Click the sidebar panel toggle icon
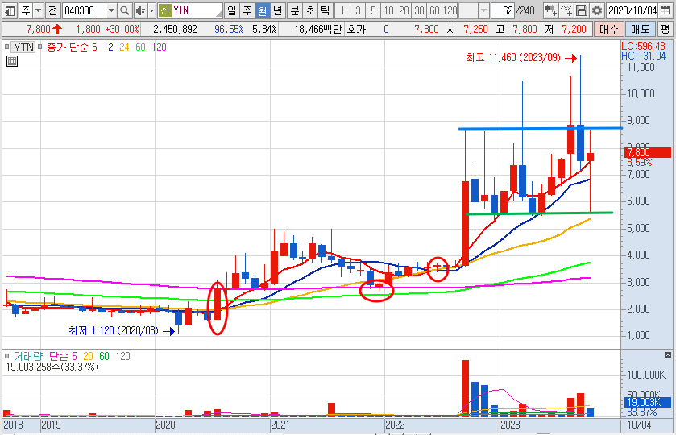The height and width of the screenshot is (435, 676). (10, 10)
